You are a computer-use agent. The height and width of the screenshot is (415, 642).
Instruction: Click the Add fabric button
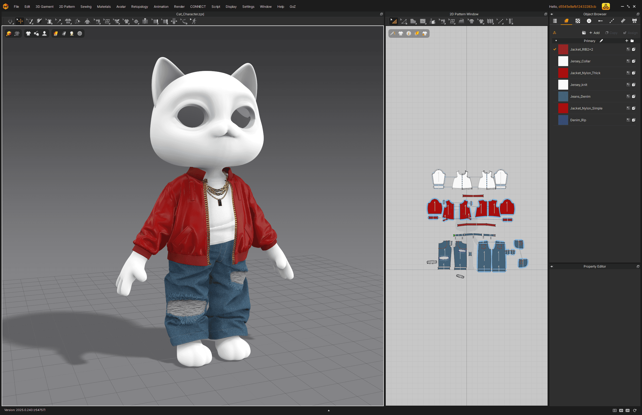click(x=594, y=33)
